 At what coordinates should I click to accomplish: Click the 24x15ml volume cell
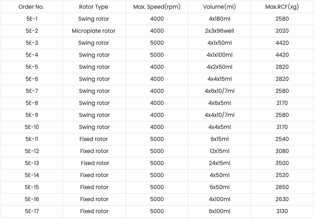[219, 163]
